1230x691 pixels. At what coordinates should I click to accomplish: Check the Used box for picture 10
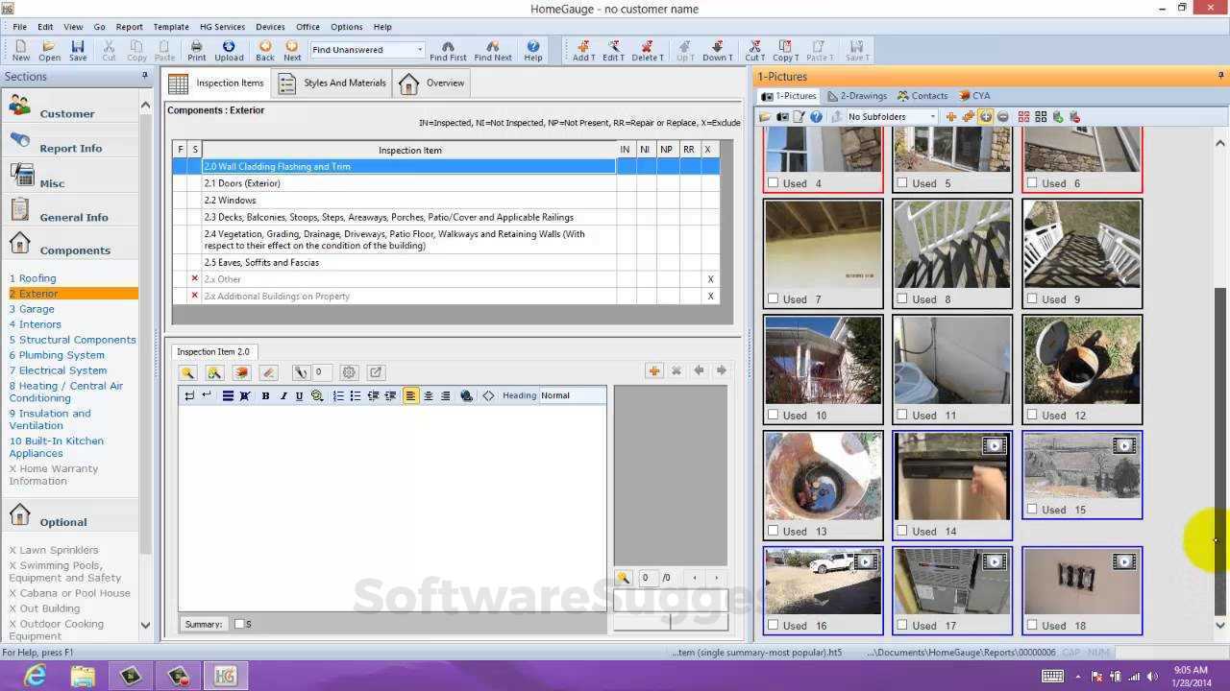pyautogui.click(x=774, y=416)
